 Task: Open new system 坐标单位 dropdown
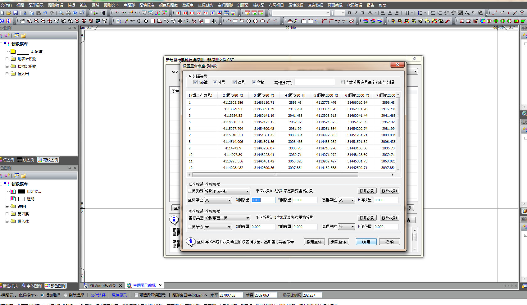[218, 227]
